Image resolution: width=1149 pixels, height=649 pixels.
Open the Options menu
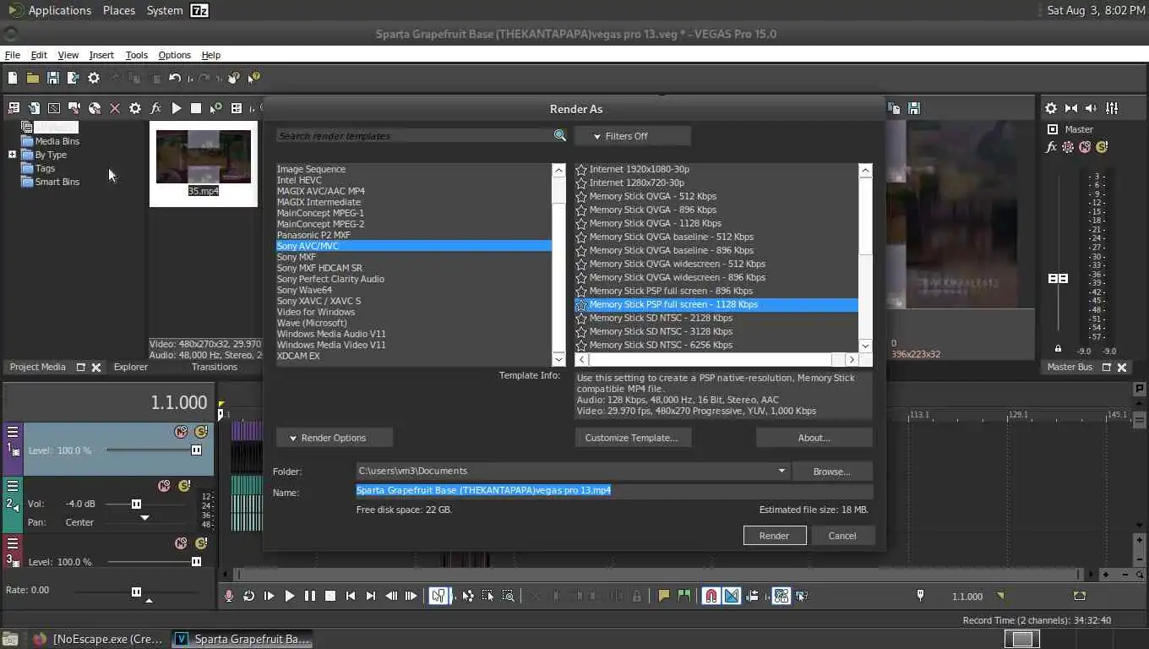(x=175, y=55)
